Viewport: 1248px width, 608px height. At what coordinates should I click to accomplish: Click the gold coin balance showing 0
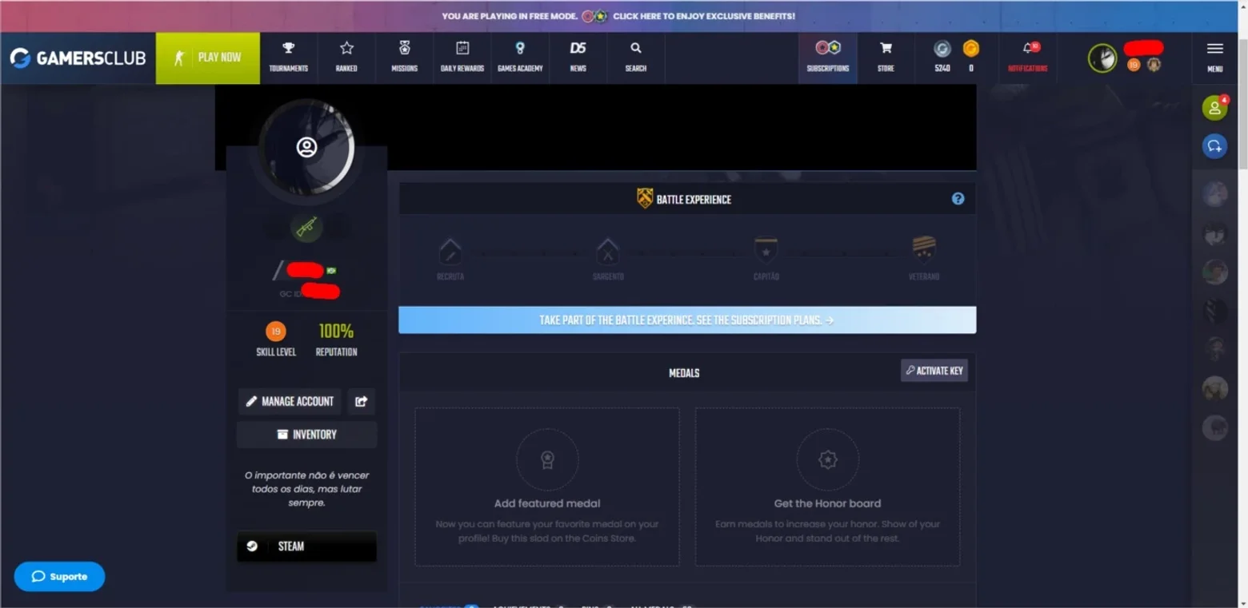pyautogui.click(x=970, y=58)
